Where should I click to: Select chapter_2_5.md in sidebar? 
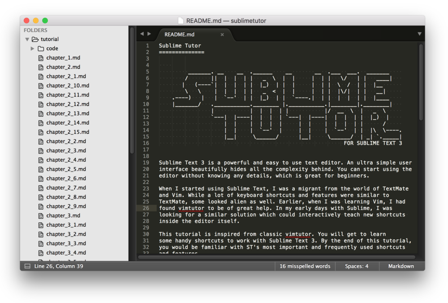coord(66,169)
